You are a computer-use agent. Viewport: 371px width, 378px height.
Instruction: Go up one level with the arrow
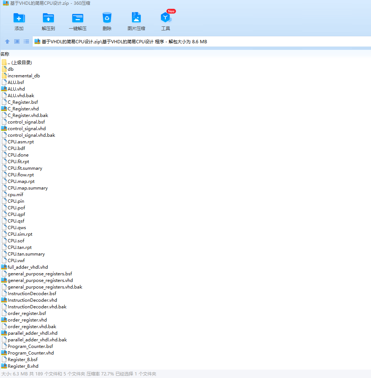pos(7,42)
